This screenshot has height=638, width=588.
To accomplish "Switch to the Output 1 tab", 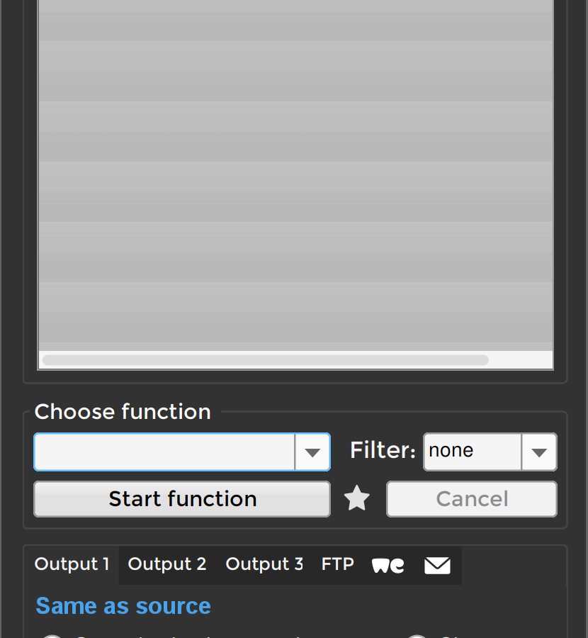I will (72, 564).
